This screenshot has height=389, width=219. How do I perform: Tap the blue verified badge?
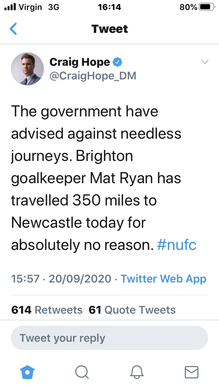(118, 62)
